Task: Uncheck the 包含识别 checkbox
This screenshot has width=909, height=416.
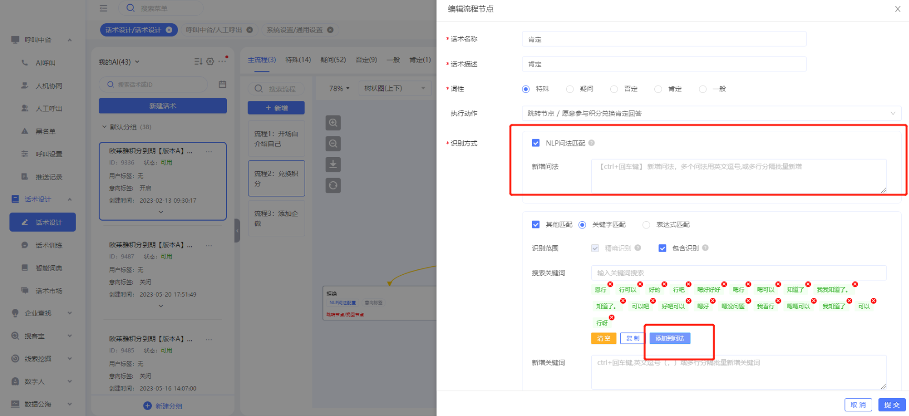Action: (x=662, y=248)
